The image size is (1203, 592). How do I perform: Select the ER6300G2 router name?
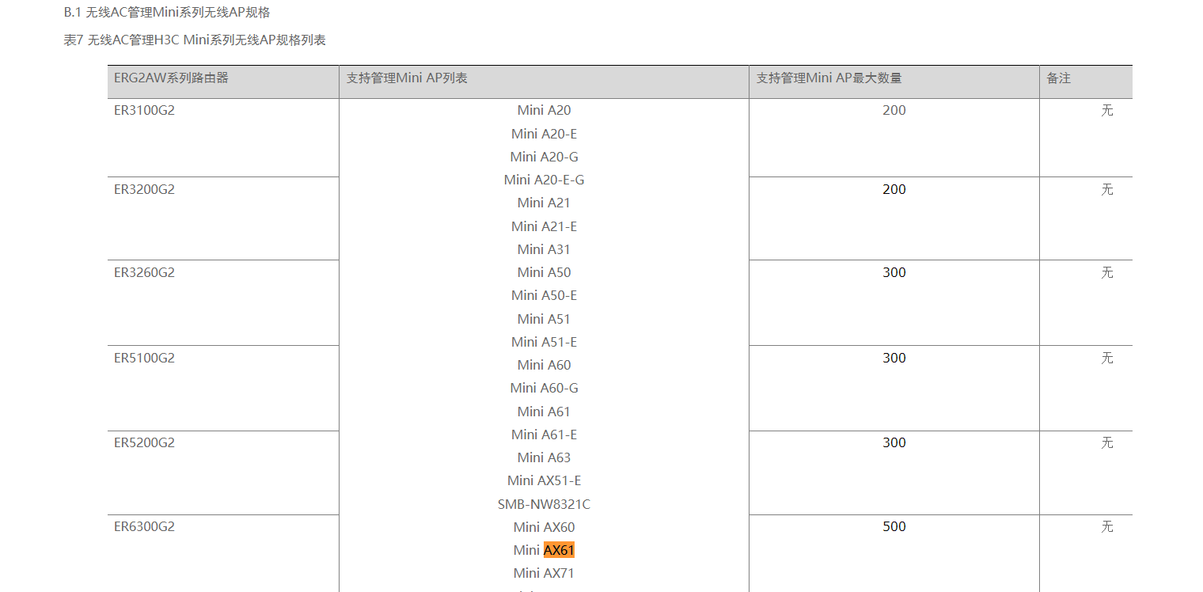click(144, 527)
